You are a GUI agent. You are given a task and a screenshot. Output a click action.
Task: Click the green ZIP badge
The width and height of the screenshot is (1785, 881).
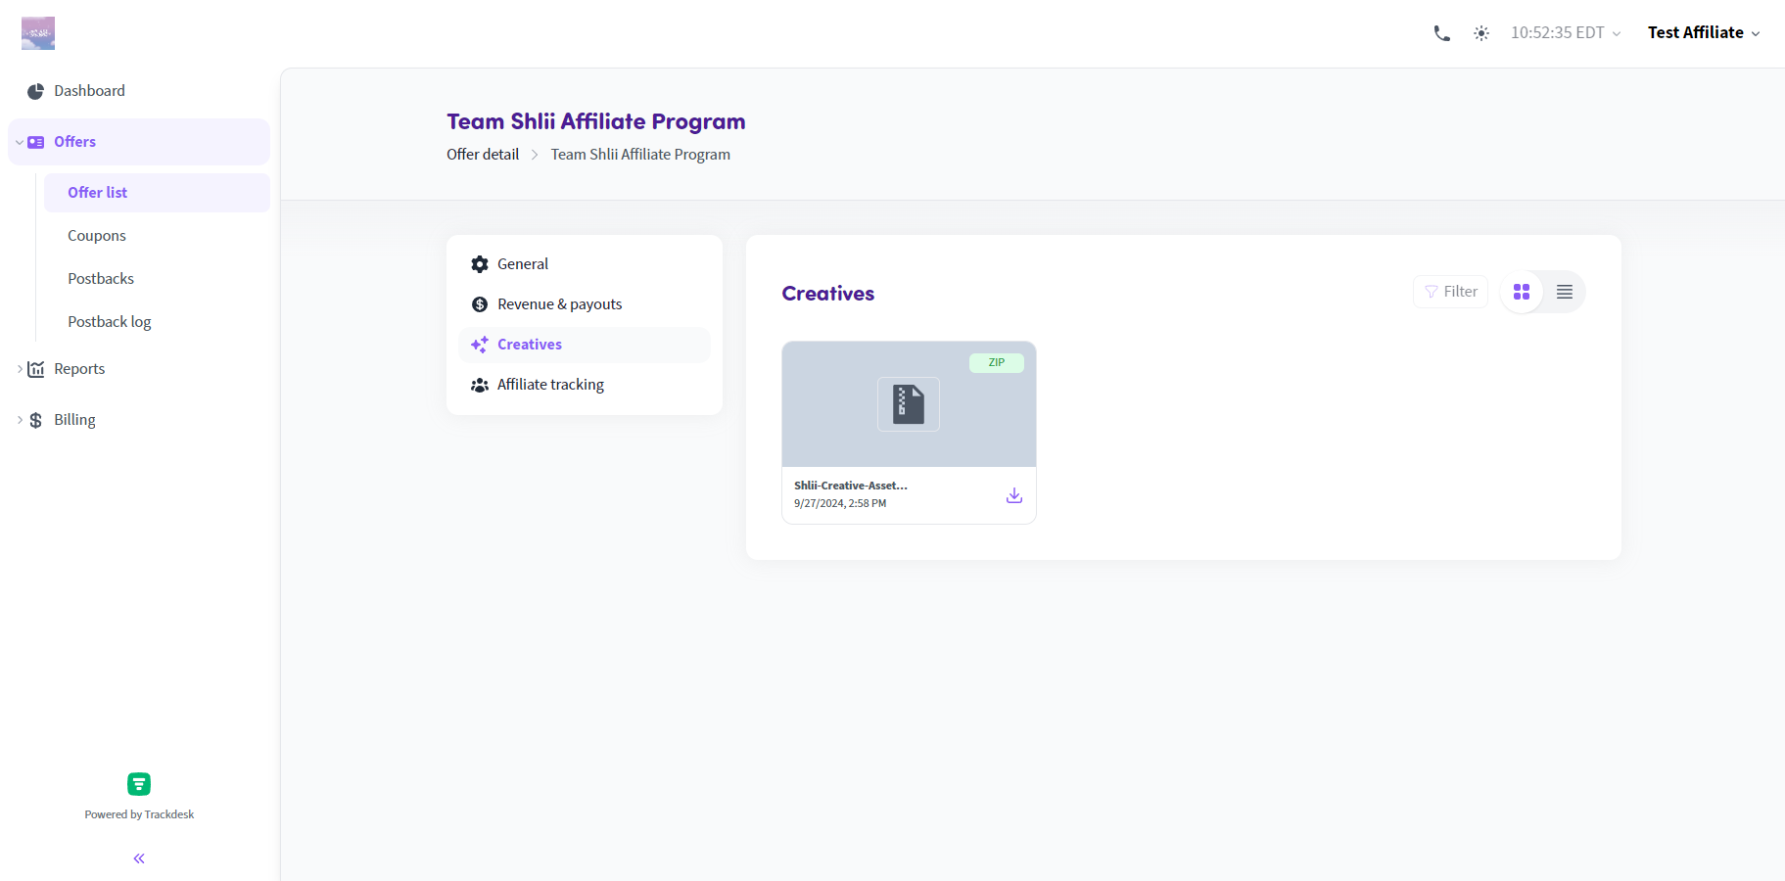997,363
